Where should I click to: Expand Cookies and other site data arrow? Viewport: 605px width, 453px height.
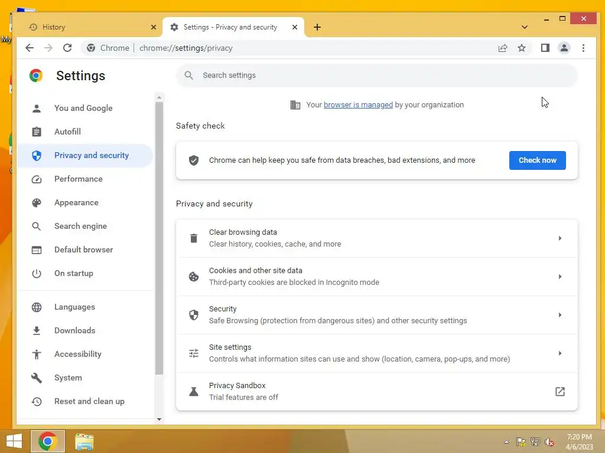560,277
